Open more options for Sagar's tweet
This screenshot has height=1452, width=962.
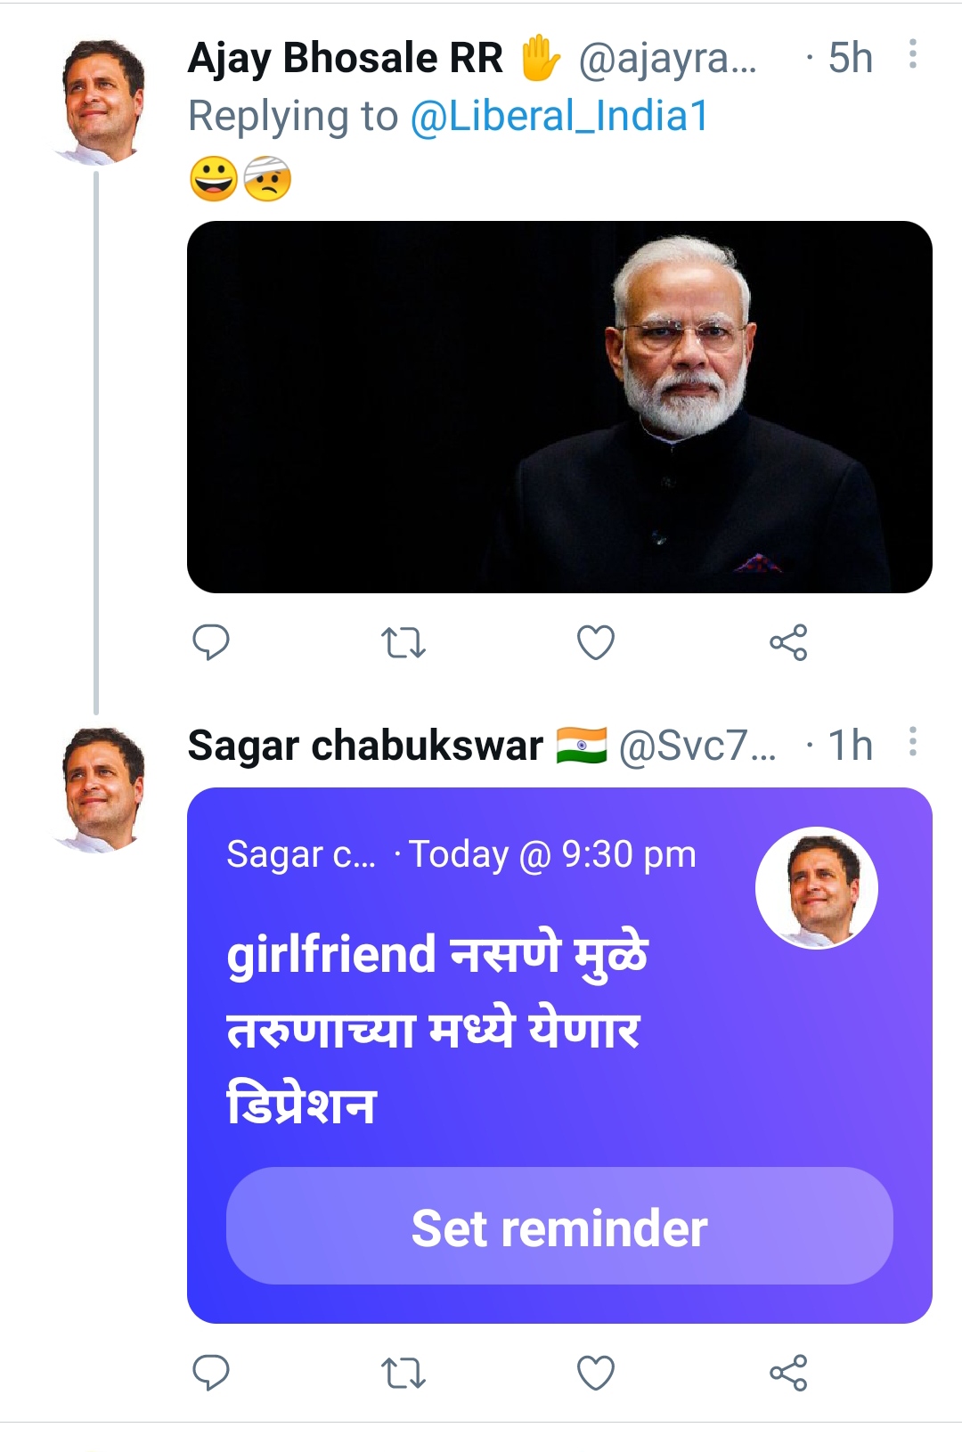(913, 741)
